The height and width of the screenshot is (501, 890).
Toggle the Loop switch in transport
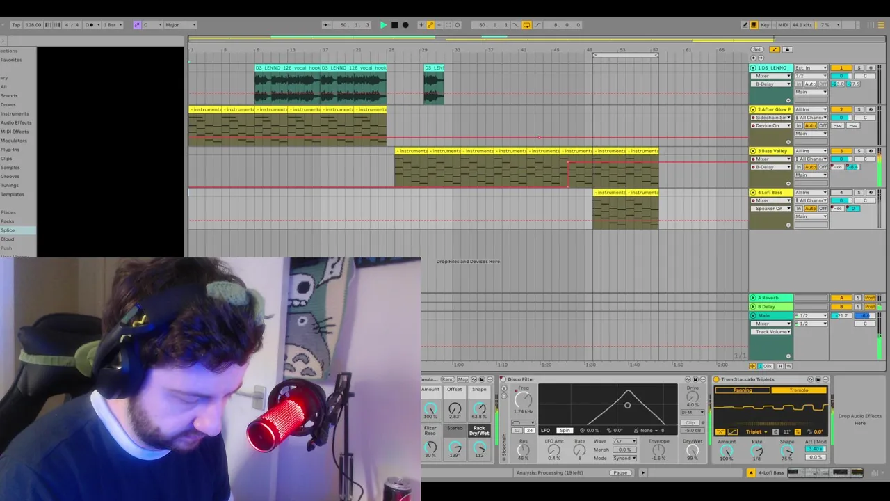coord(526,25)
